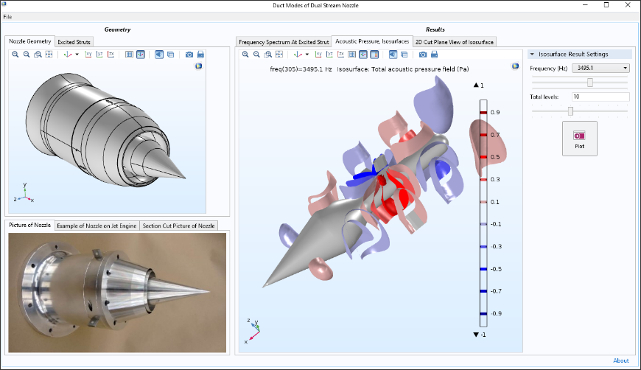641x370 pixels.
Task: Zoom out in the Nozzle Geometry view
Action: click(x=27, y=55)
